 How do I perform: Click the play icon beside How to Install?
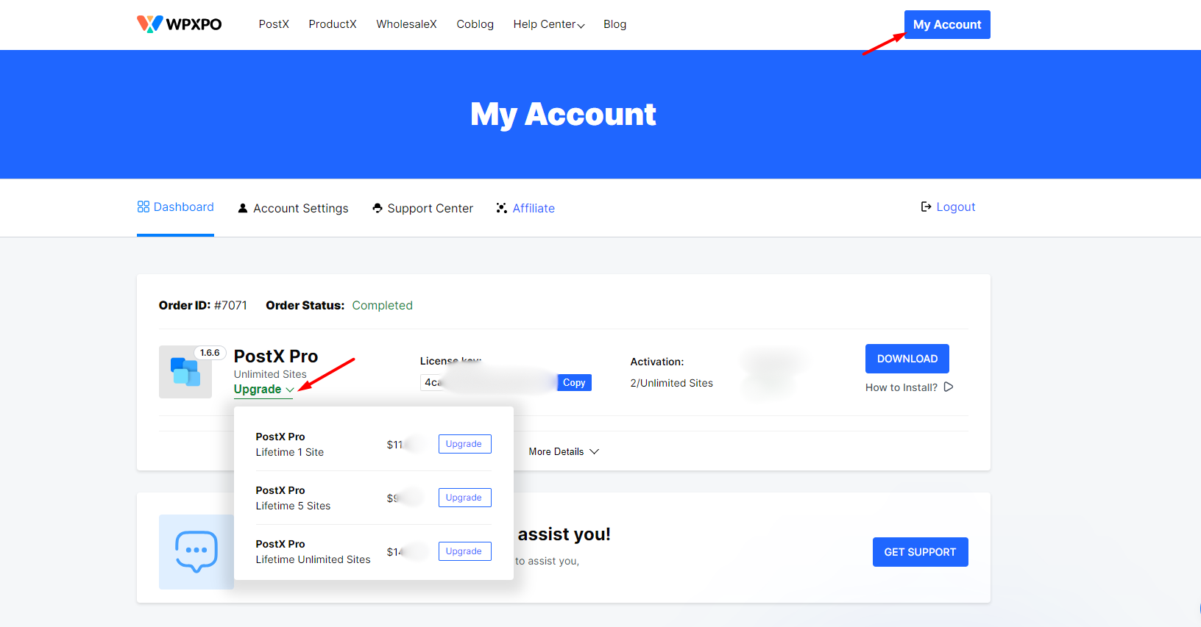[949, 387]
